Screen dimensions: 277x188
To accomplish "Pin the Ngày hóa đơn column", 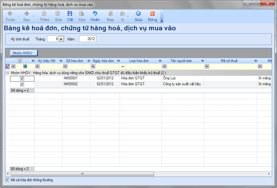I will (x=118, y=61).
